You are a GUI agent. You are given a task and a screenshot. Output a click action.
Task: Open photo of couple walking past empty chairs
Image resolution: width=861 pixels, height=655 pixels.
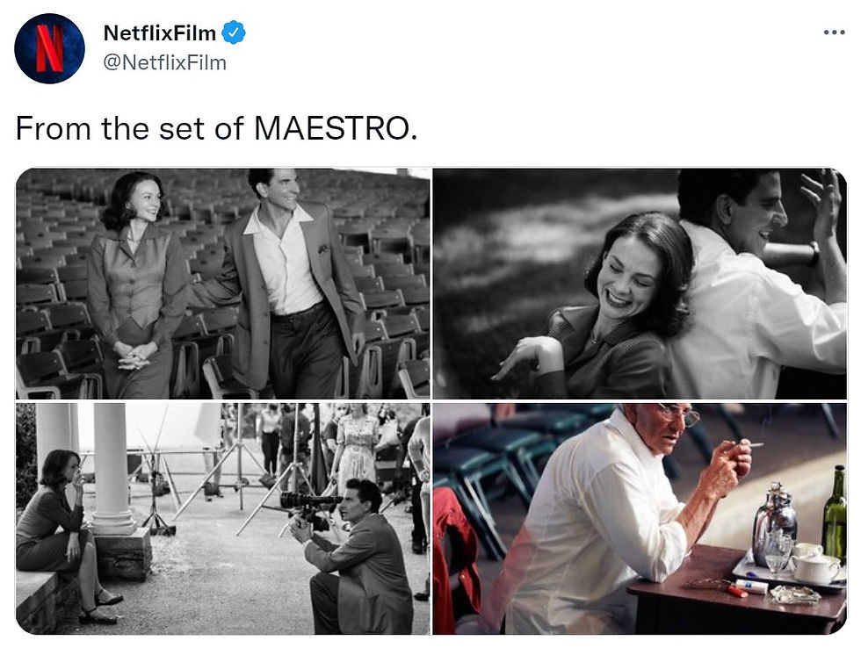pos(222,283)
